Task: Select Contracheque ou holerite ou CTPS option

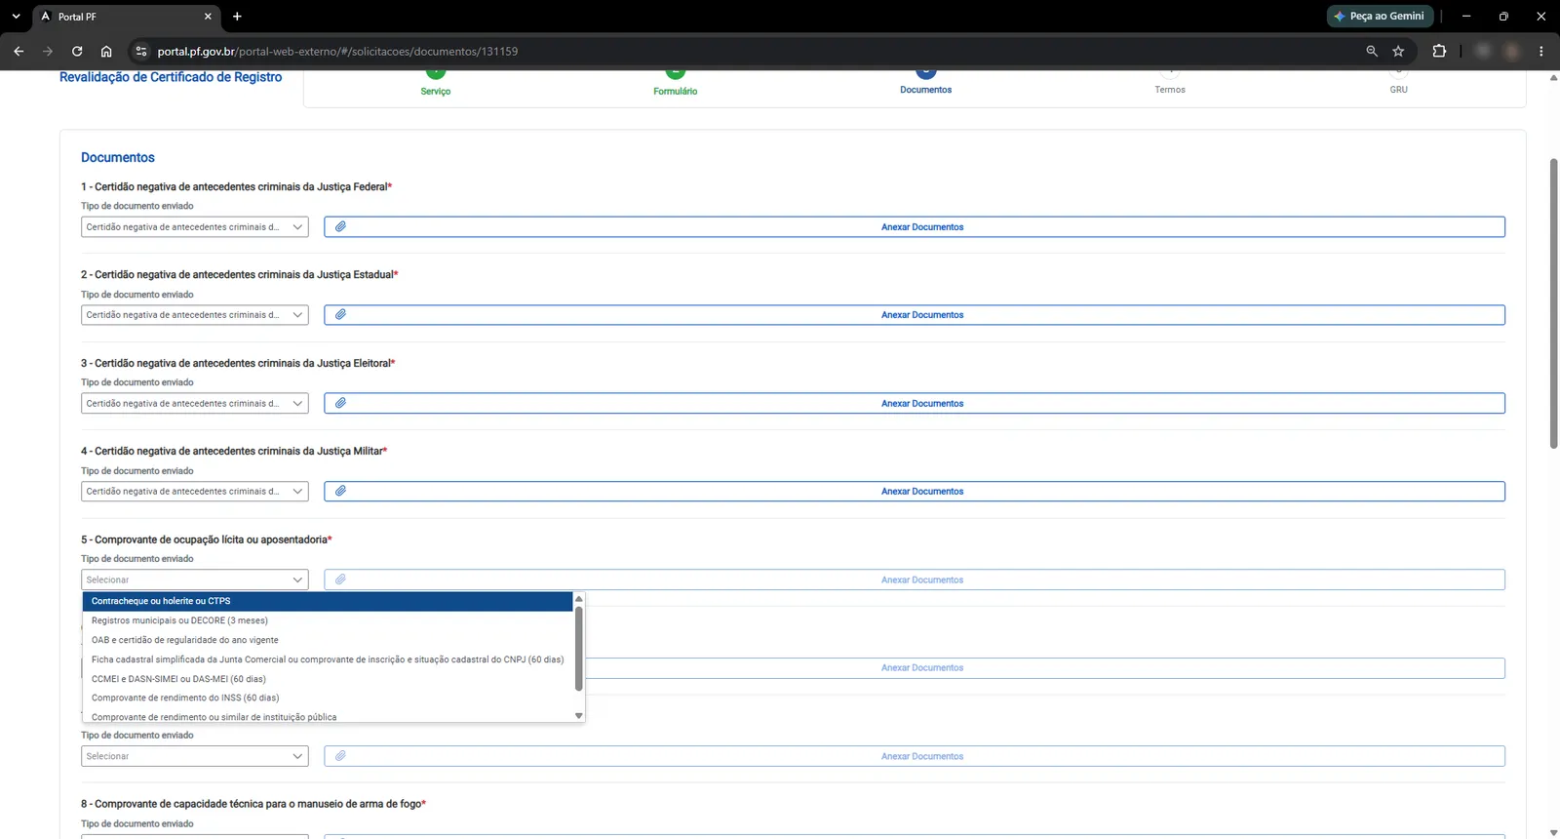Action: click(x=328, y=601)
